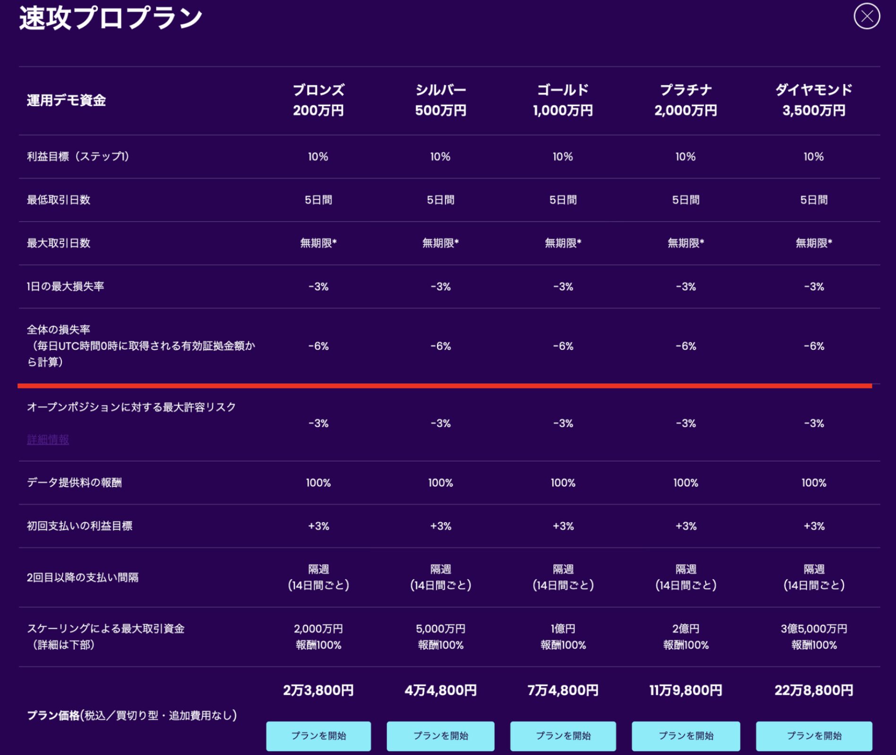Start the Platinum plan under 11万9,800円
Screen dimensions: 896x755
pyautogui.click(x=685, y=736)
